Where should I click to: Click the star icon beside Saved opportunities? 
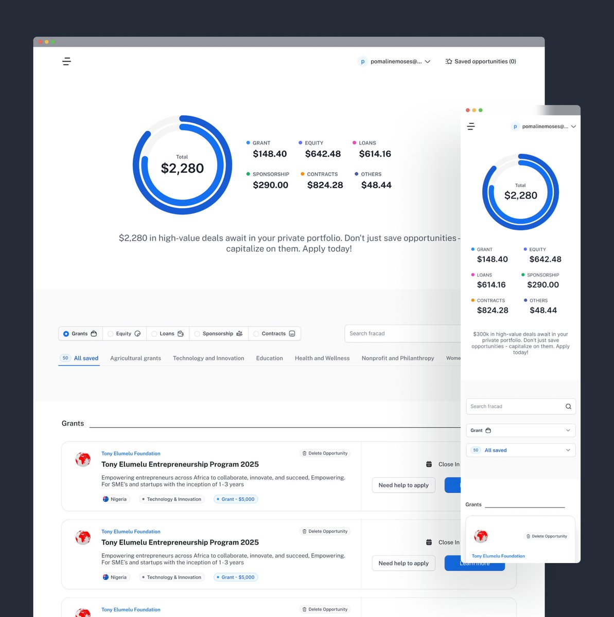[448, 61]
